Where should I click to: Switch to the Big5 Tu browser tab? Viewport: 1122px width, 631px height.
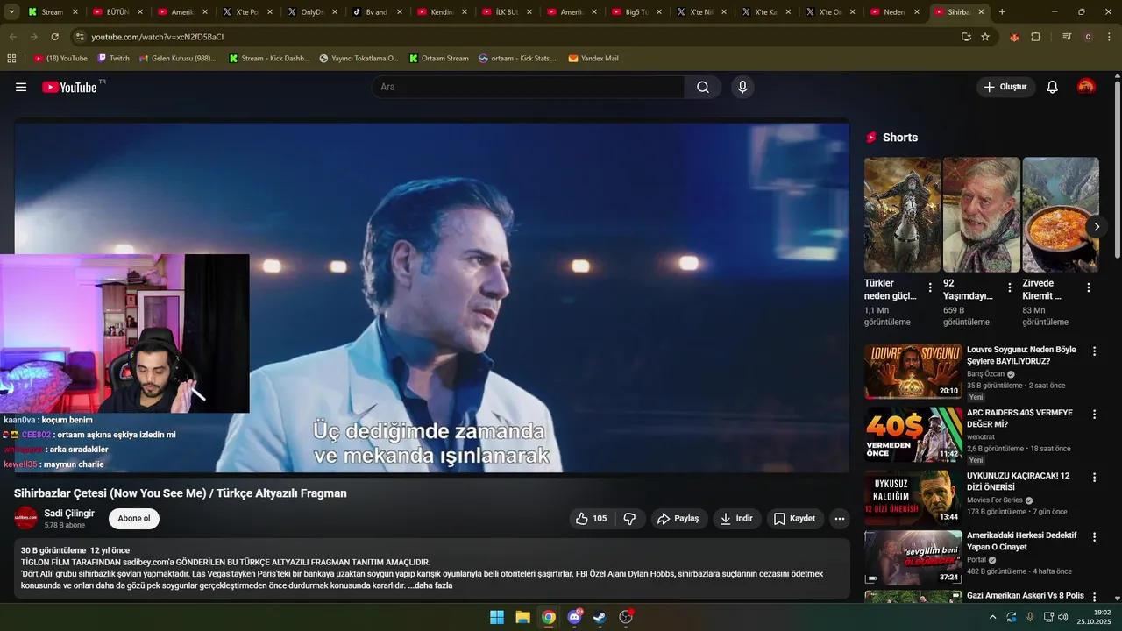(x=636, y=12)
